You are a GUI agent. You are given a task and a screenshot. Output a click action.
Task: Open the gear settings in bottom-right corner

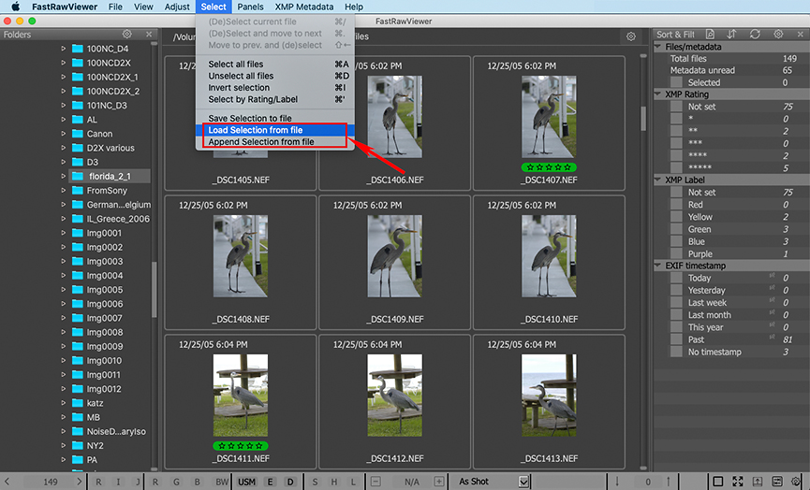point(795,482)
